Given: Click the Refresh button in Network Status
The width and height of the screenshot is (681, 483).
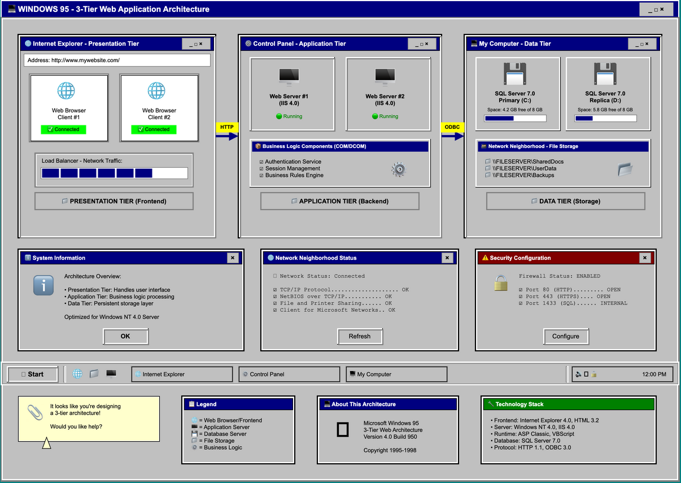Looking at the screenshot, I should coord(360,336).
